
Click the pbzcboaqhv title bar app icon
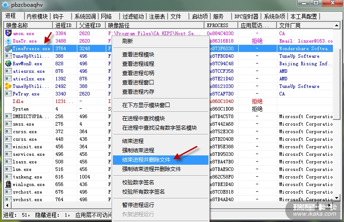tap(5, 4)
